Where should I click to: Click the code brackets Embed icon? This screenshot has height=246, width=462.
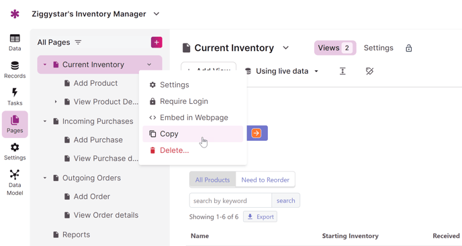(152, 118)
